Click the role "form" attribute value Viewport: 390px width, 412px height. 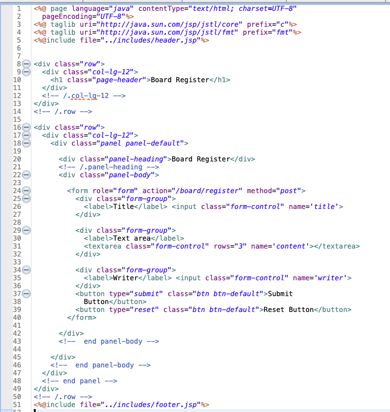click(x=126, y=191)
